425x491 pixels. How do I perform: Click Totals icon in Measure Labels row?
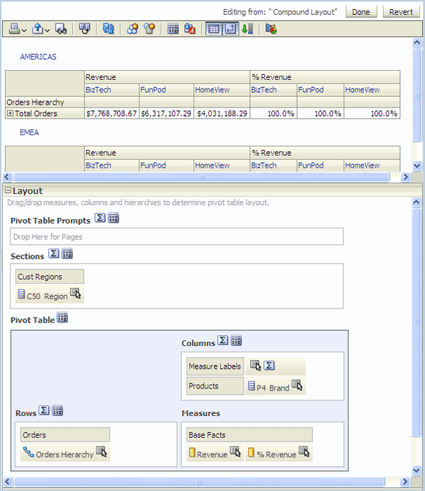point(269,366)
